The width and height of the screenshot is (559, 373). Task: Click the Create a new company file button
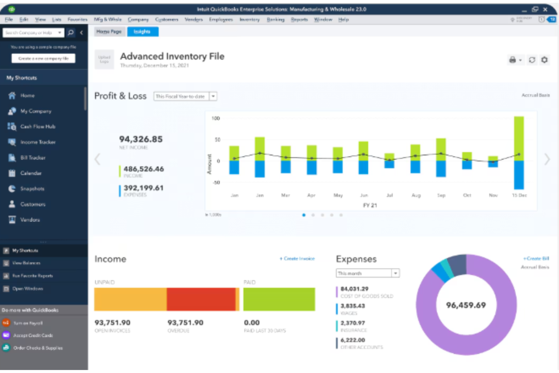click(43, 58)
